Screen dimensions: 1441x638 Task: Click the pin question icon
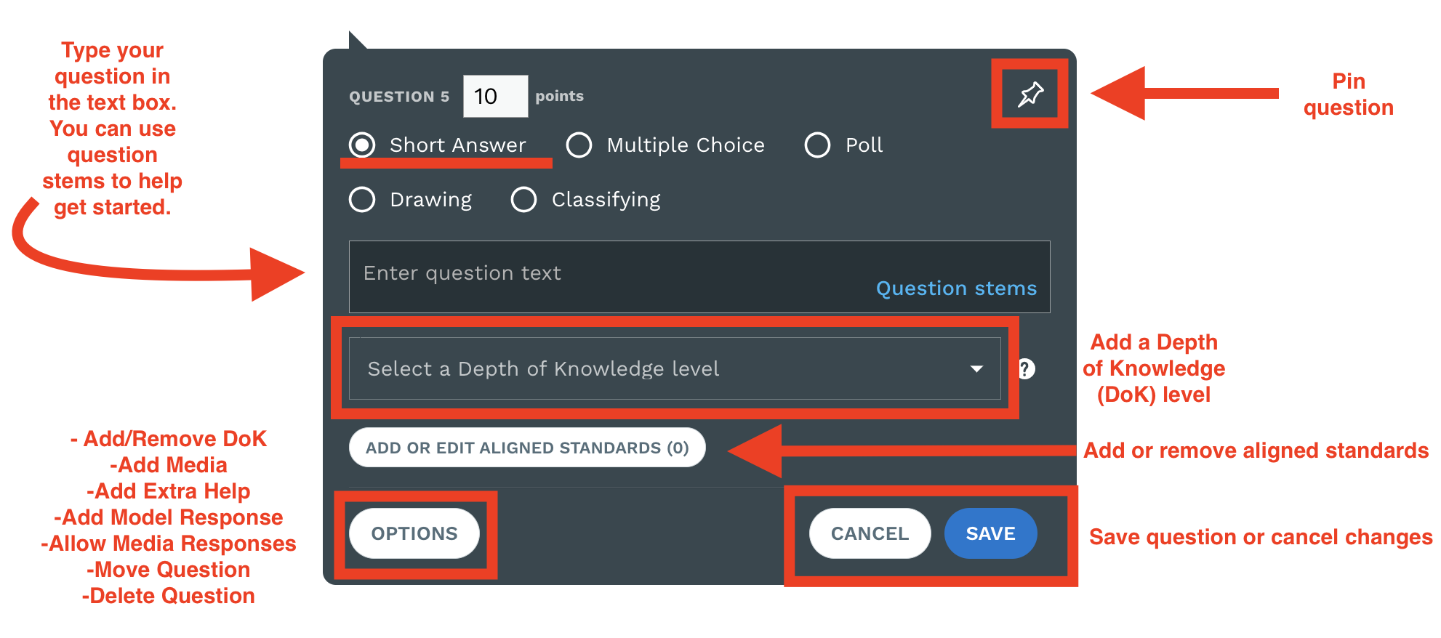tap(1030, 94)
